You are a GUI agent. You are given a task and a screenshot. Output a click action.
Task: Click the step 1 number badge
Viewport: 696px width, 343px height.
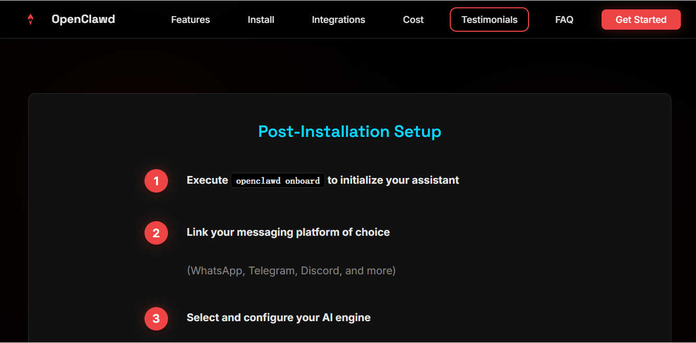[156, 181]
